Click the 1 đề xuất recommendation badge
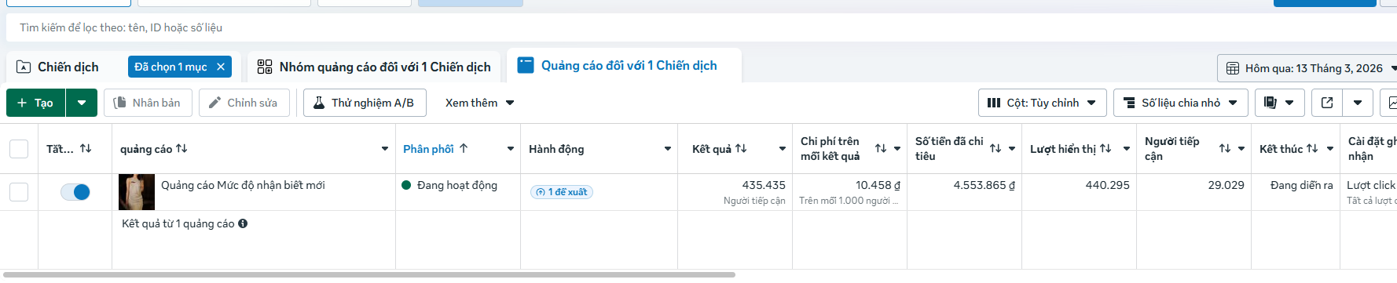The height and width of the screenshot is (283, 1397). [562, 192]
